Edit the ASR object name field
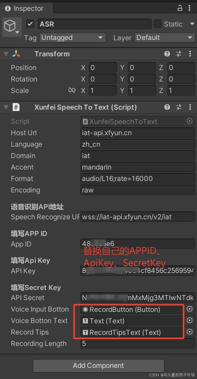 click(95, 24)
